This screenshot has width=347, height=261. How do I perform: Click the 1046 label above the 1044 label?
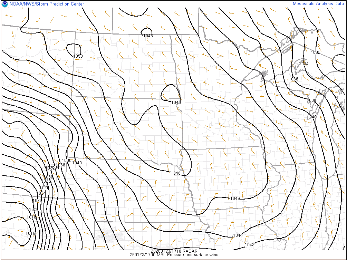pos(235,199)
